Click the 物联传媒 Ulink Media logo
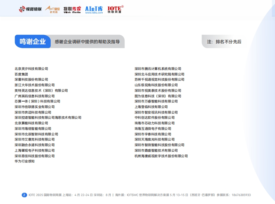The height and width of the screenshot is (204, 275). pos(72,10)
